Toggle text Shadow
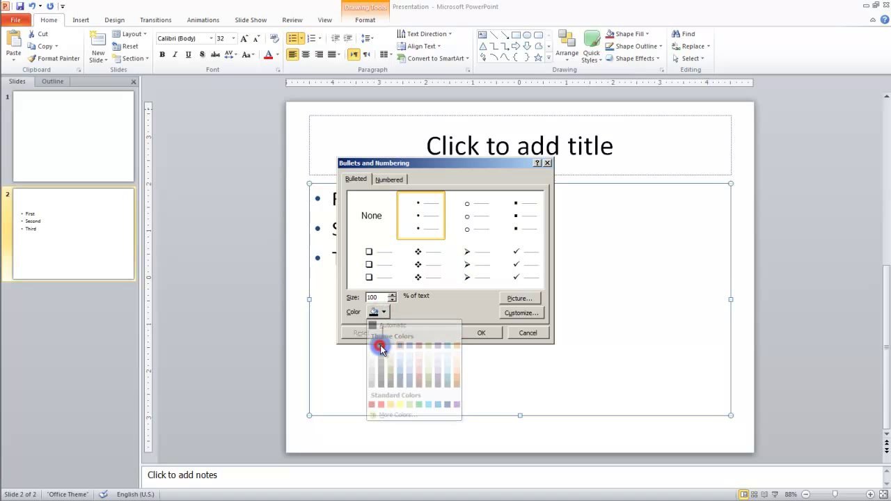The height and width of the screenshot is (501, 891). [202, 54]
